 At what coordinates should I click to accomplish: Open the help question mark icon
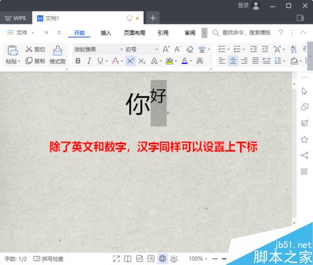(x=280, y=33)
